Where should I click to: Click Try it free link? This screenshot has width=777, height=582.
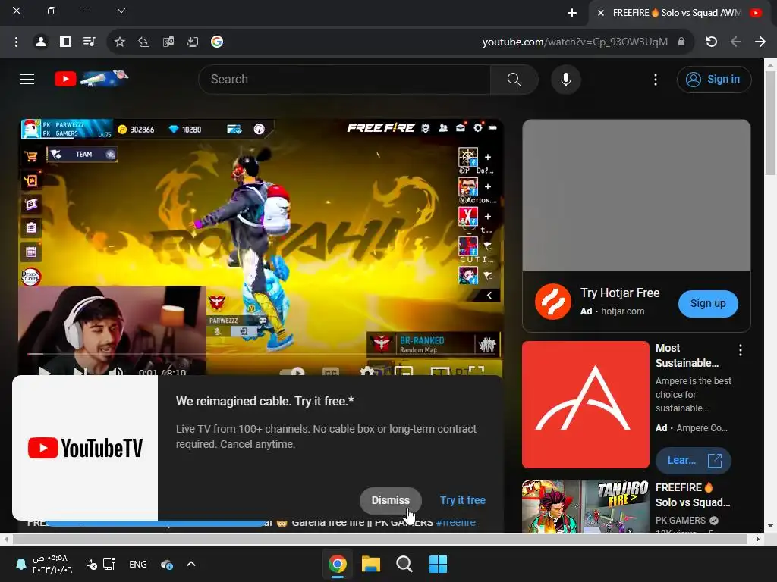(463, 500)
